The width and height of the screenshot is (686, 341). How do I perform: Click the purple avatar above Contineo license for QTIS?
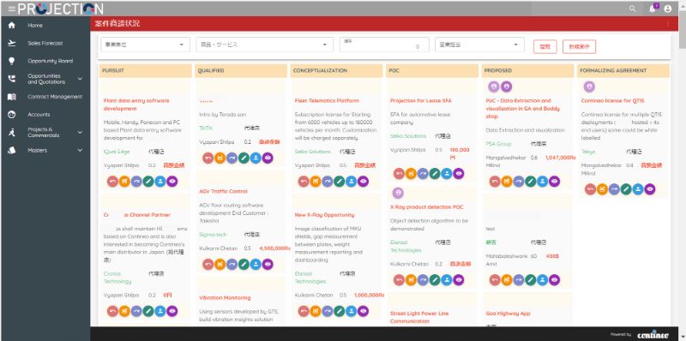tap(589, 87)
